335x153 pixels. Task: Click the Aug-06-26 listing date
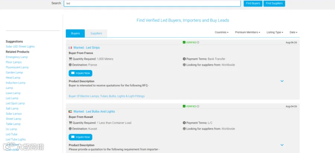pos(291,43)
